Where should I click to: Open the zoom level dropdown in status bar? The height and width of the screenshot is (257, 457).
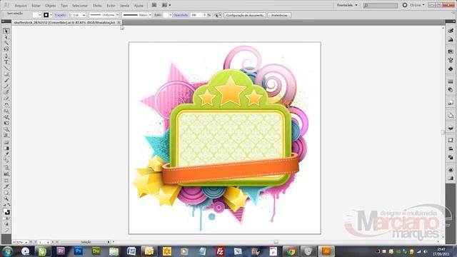(x=26, y=242)
